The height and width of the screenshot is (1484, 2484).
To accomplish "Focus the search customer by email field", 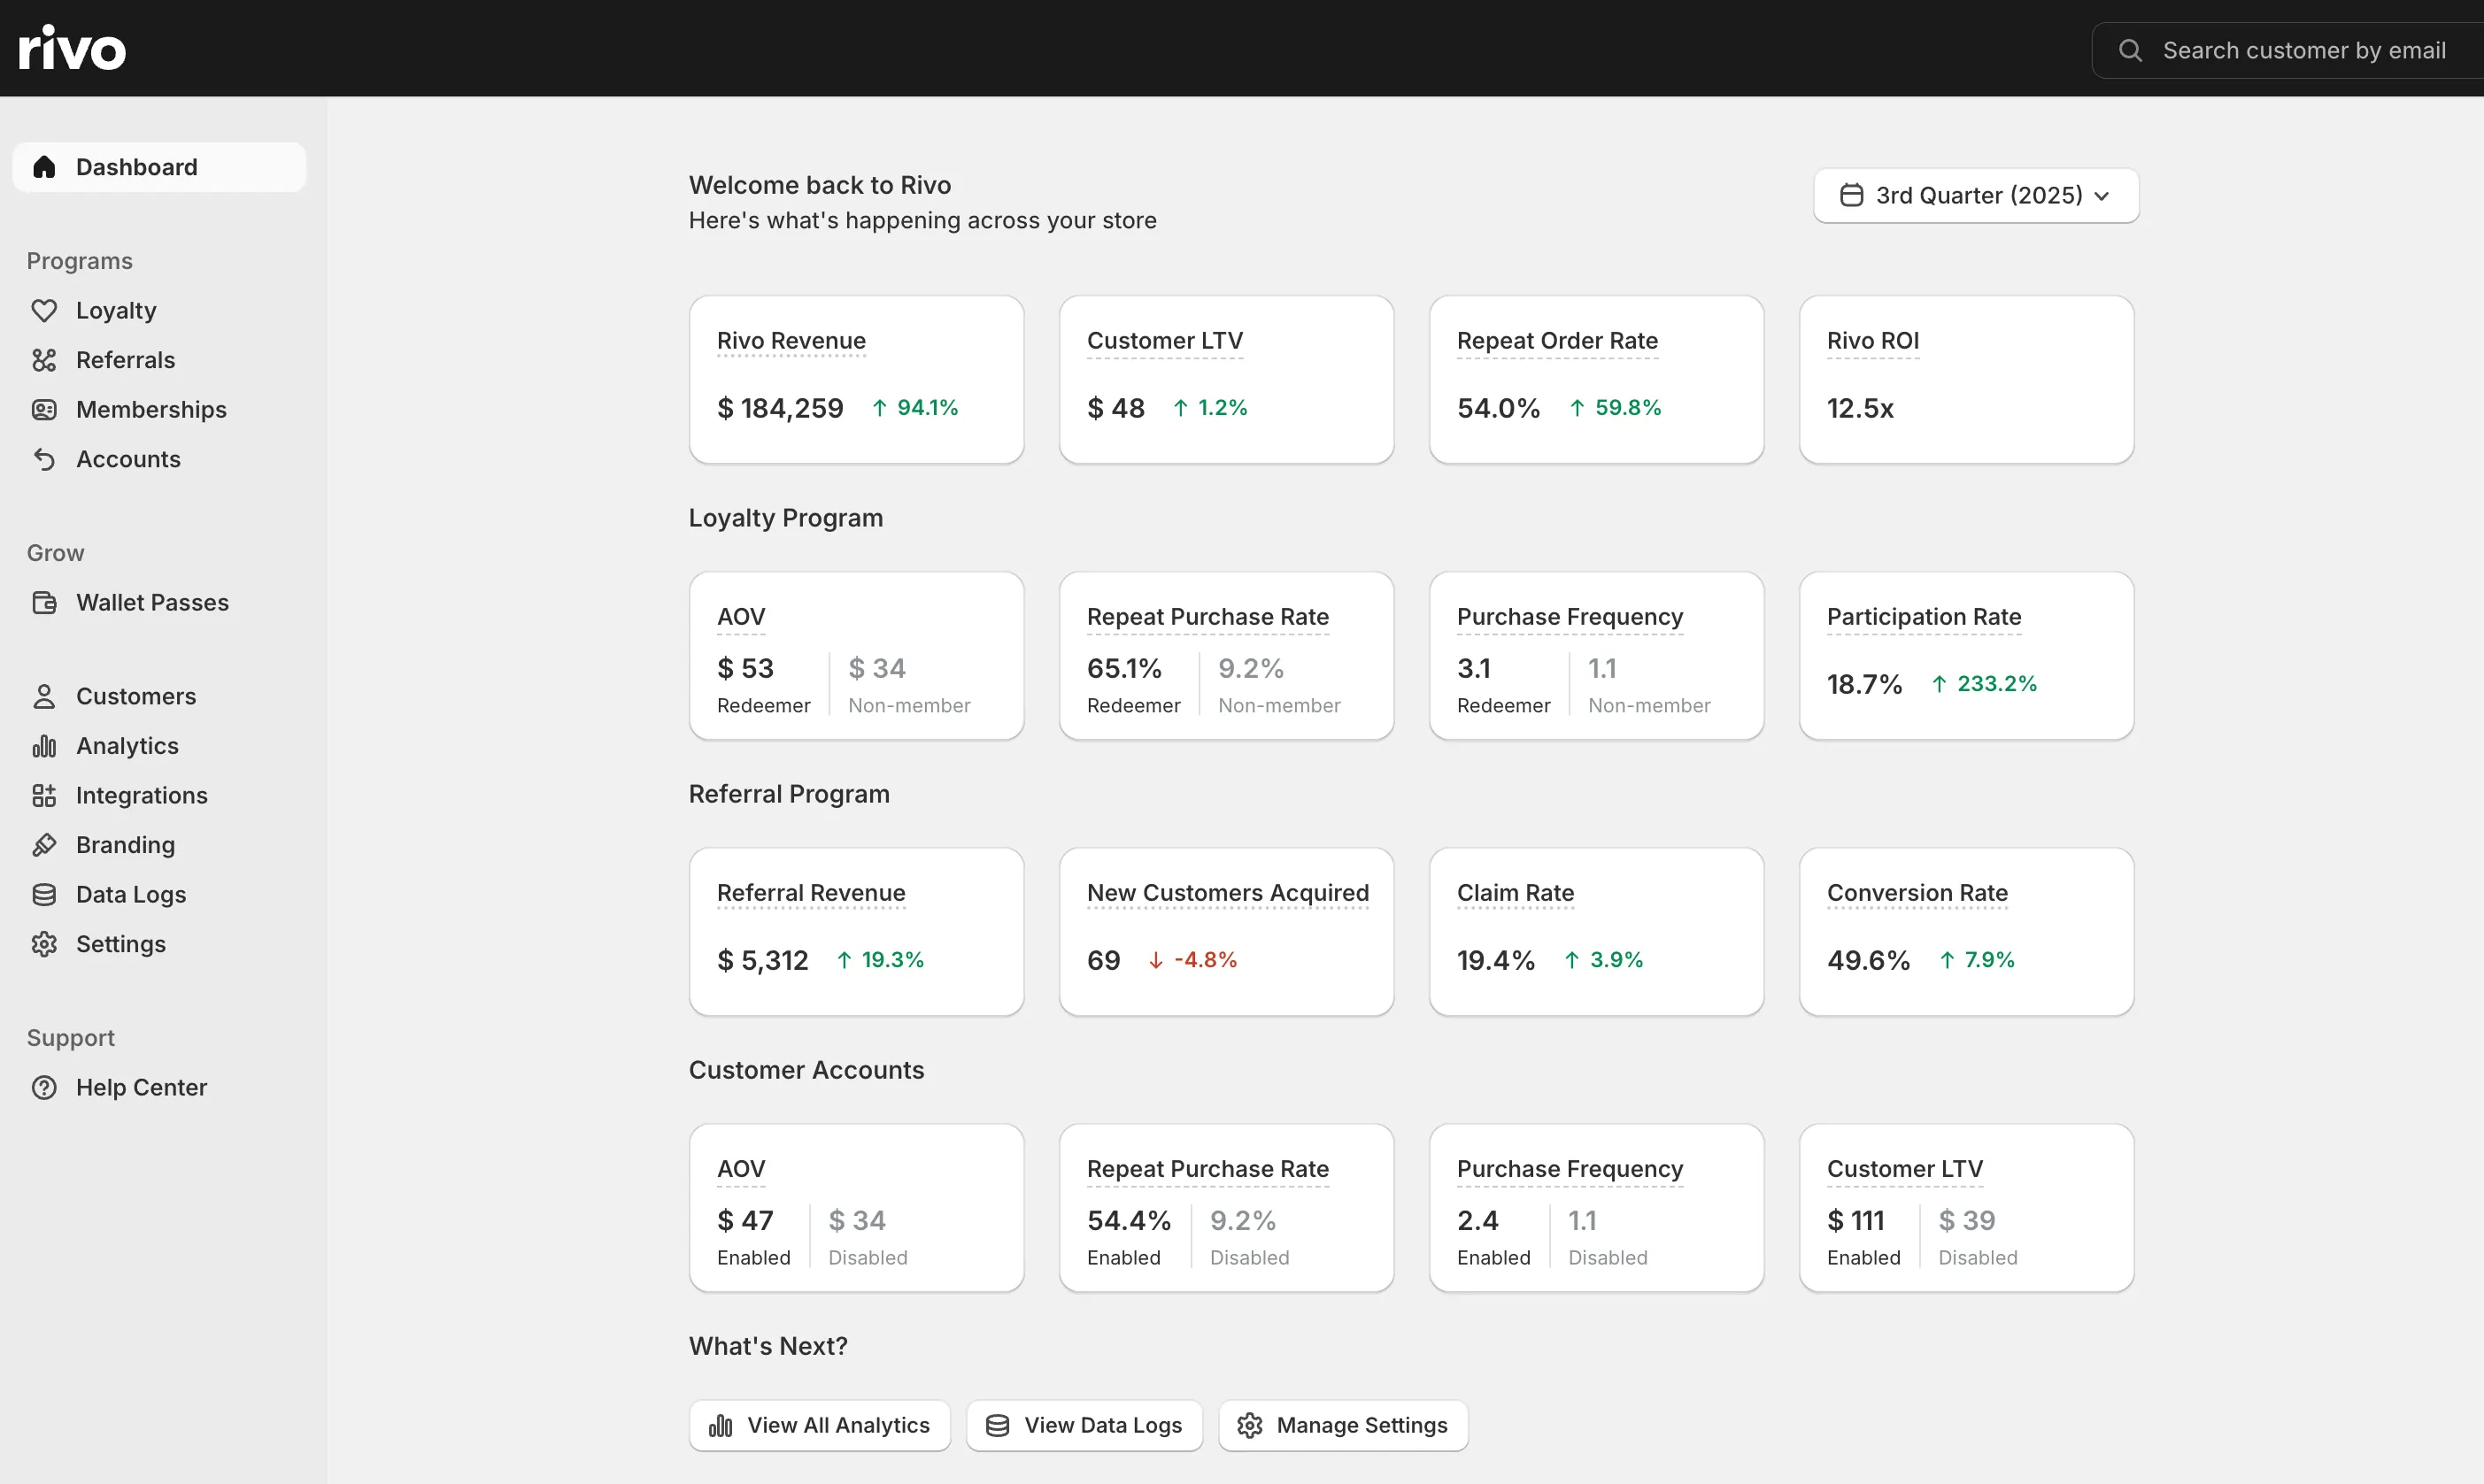I will click(2303, 50).
